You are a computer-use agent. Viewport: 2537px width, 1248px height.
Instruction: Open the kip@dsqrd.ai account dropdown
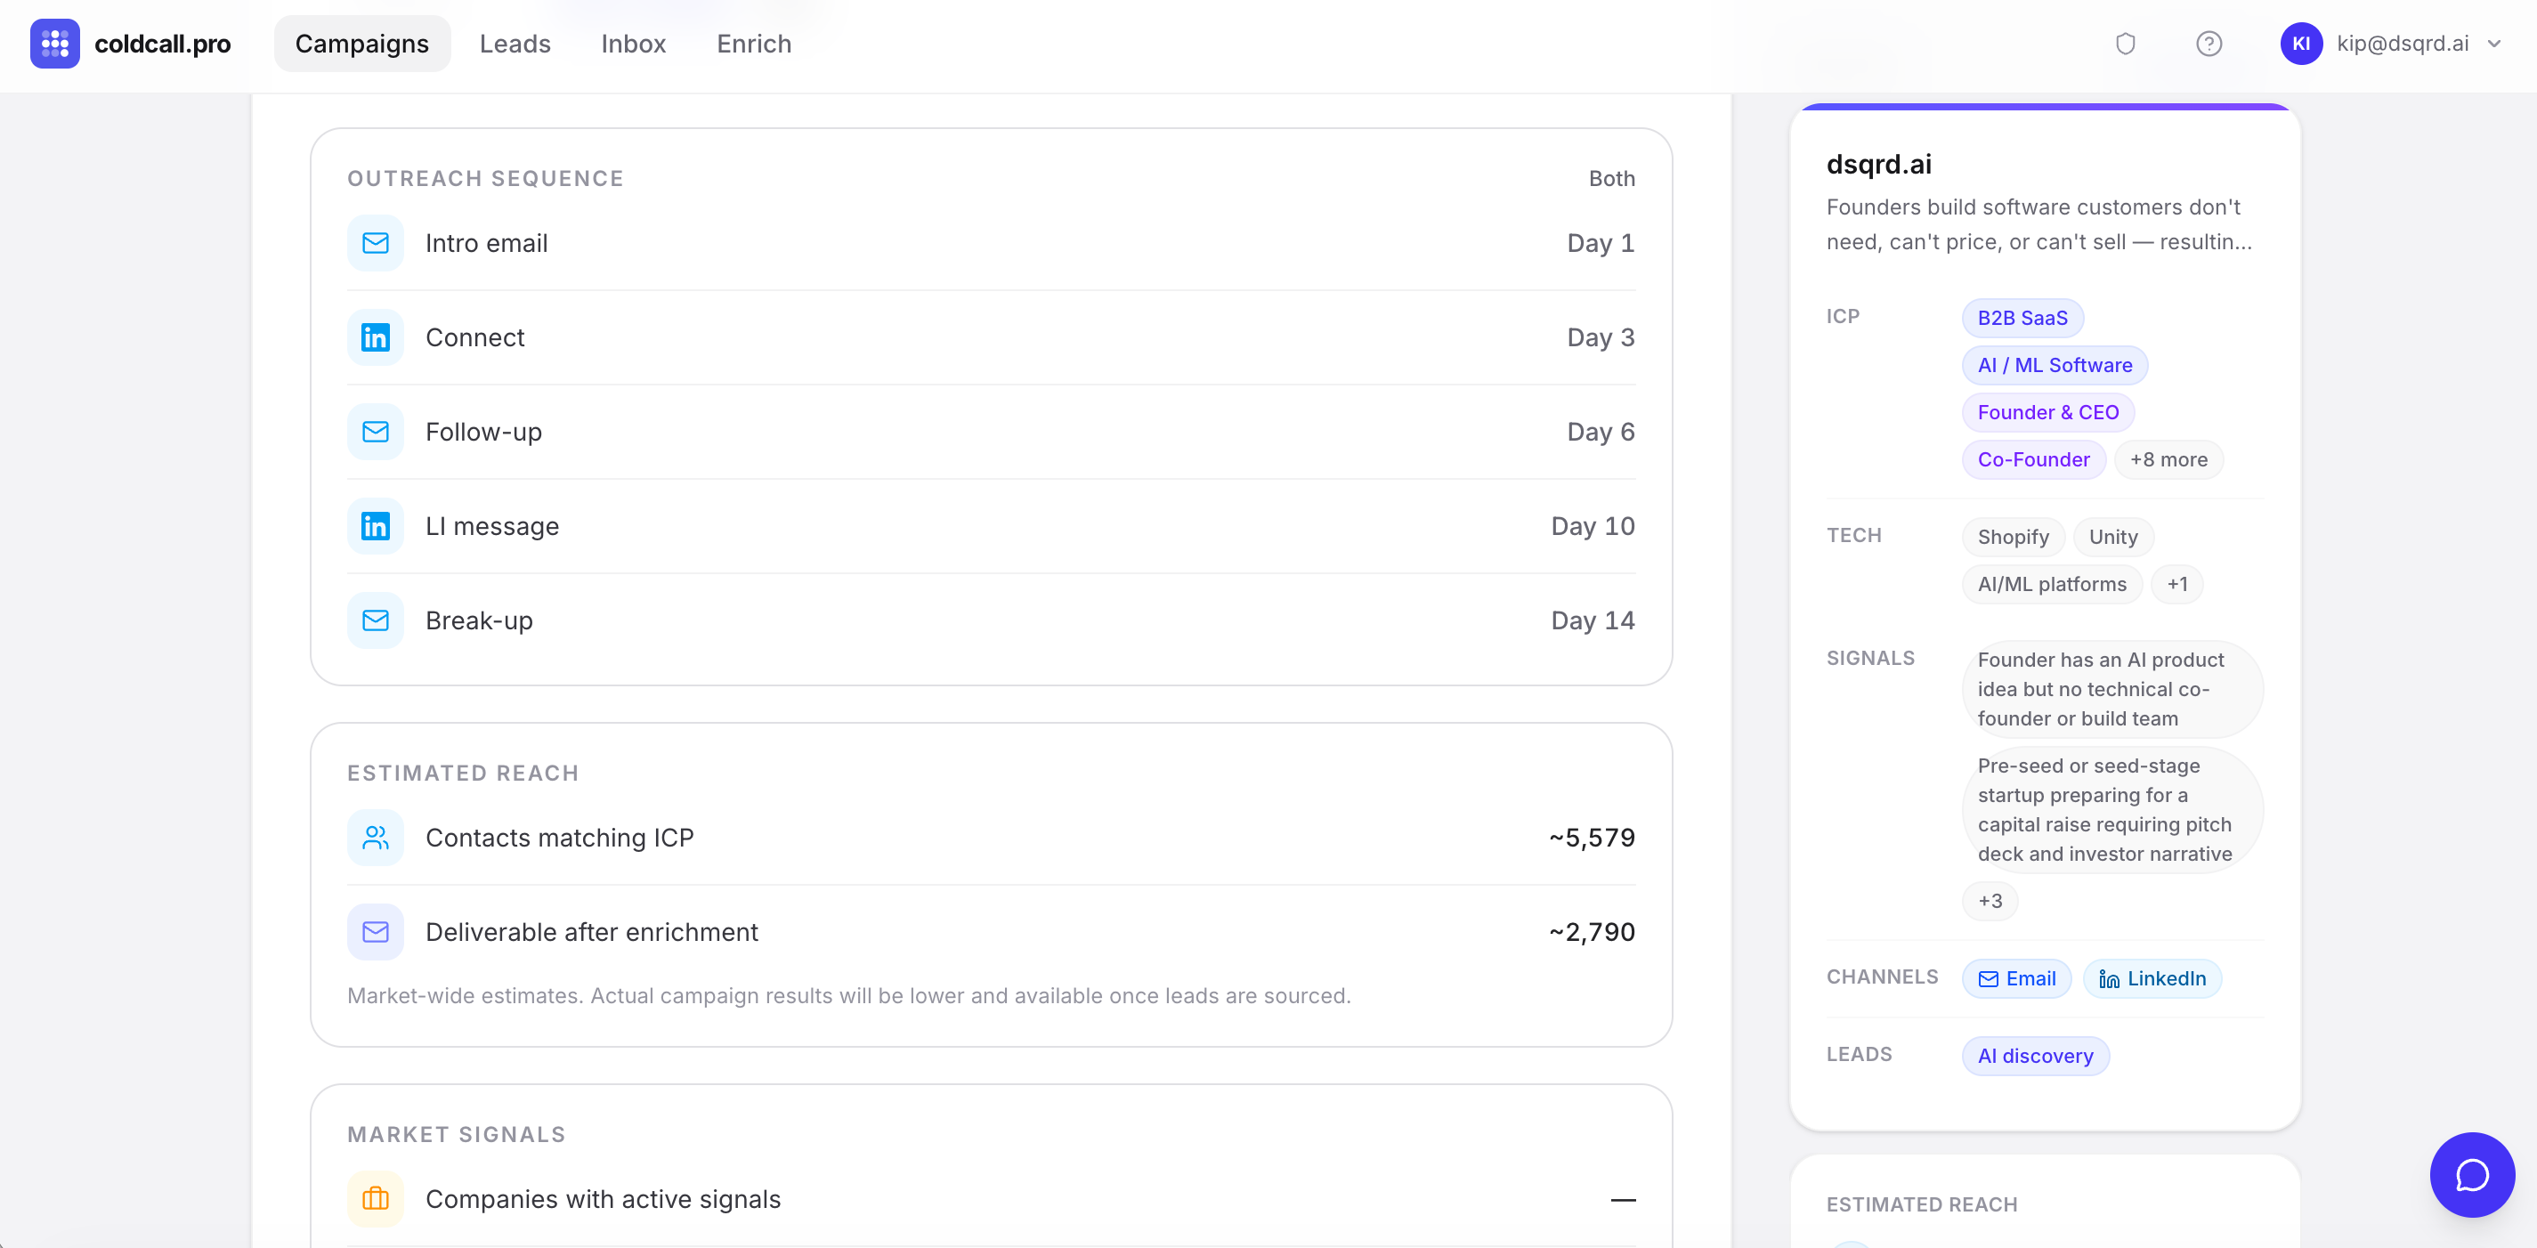point(2493,44)
